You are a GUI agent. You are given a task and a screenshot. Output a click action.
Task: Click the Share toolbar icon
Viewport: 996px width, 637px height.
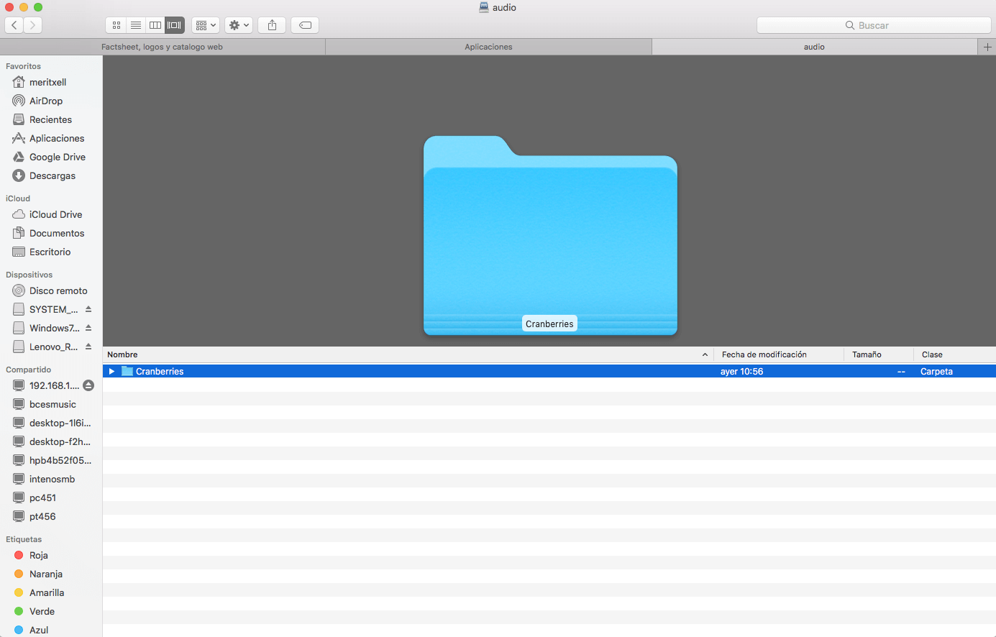272,25
